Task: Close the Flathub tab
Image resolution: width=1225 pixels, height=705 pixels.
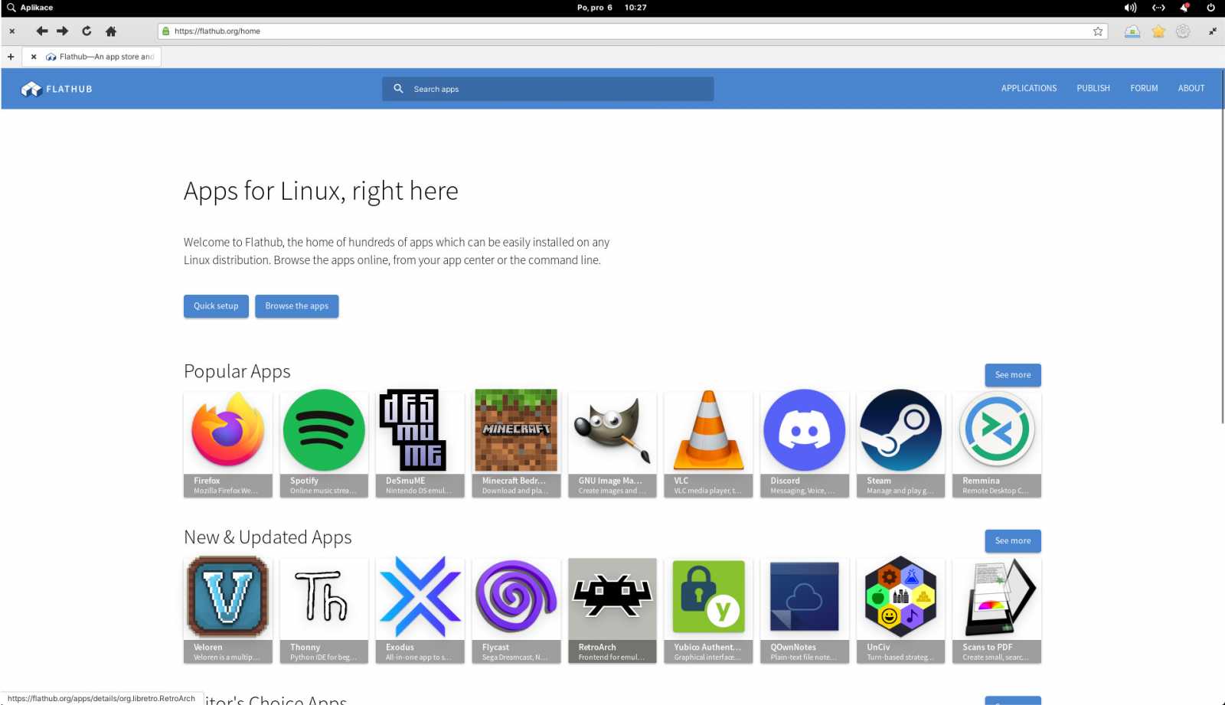Action: pos(34,57)
